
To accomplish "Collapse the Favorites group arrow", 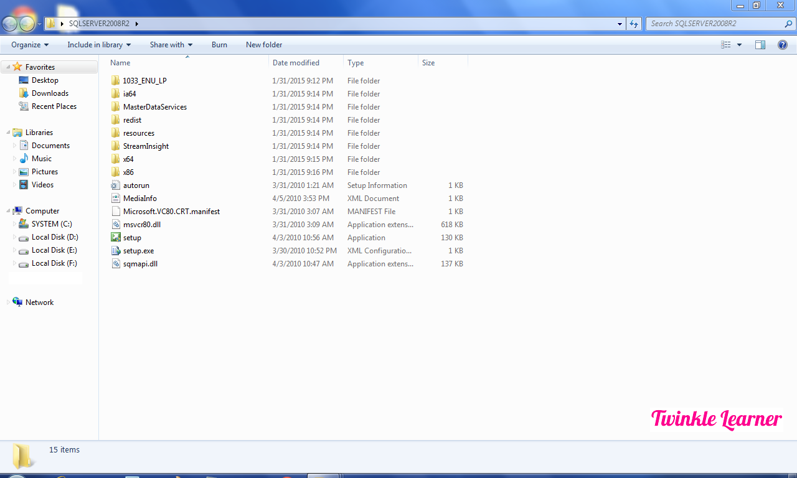I will coord(8,67).
